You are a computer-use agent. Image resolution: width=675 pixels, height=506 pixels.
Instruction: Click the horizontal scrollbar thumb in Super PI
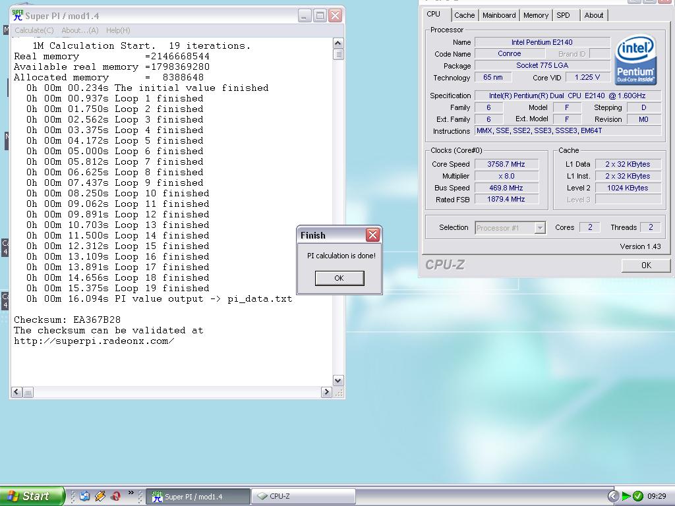pyautogui.click(x=28, y=392)
